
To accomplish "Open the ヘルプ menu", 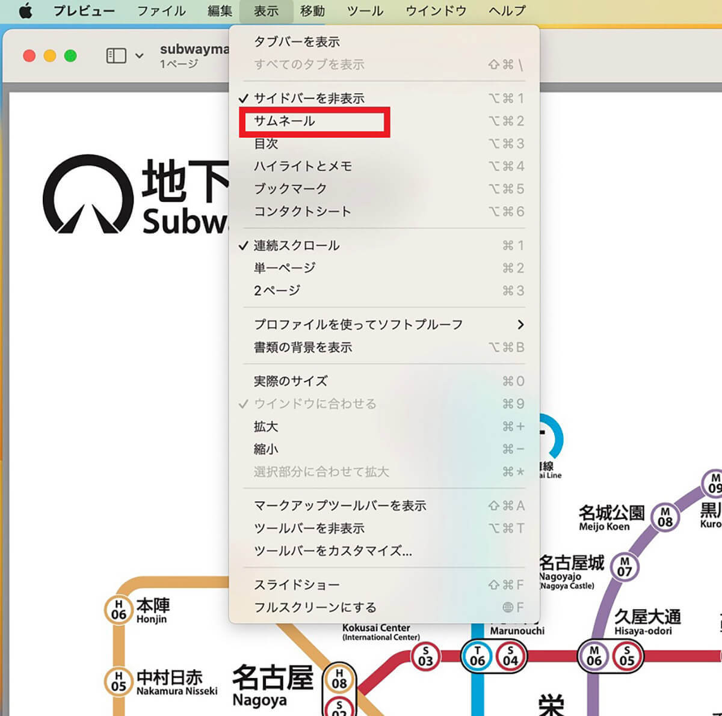I will point(507,11).
